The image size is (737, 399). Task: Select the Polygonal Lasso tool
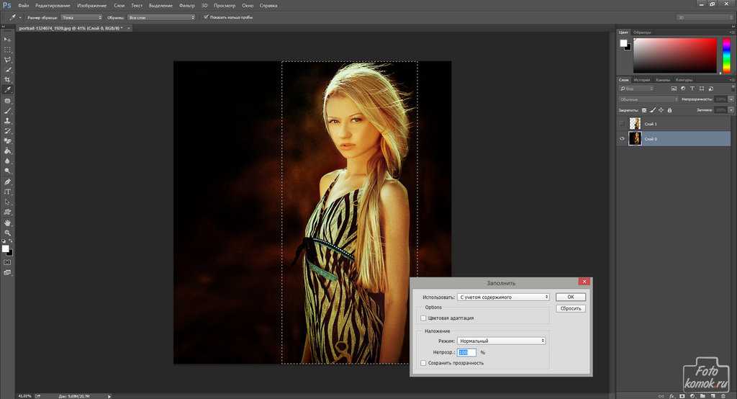tap(7, 60)
